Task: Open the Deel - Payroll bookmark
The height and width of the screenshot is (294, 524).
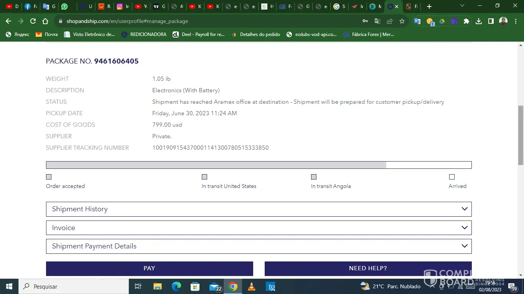Action: [x=199, y=34]
